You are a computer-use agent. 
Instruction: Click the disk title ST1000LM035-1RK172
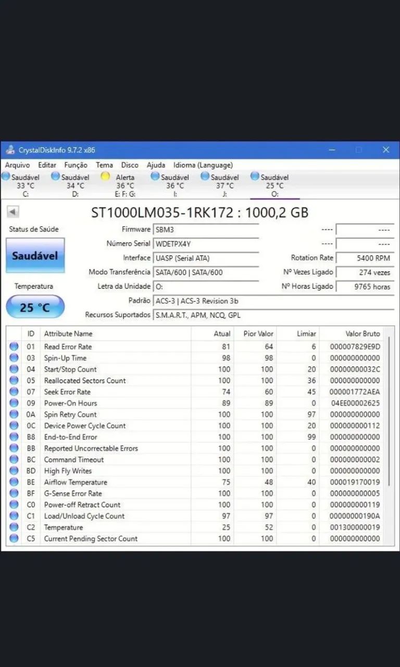tap(200, 212)
